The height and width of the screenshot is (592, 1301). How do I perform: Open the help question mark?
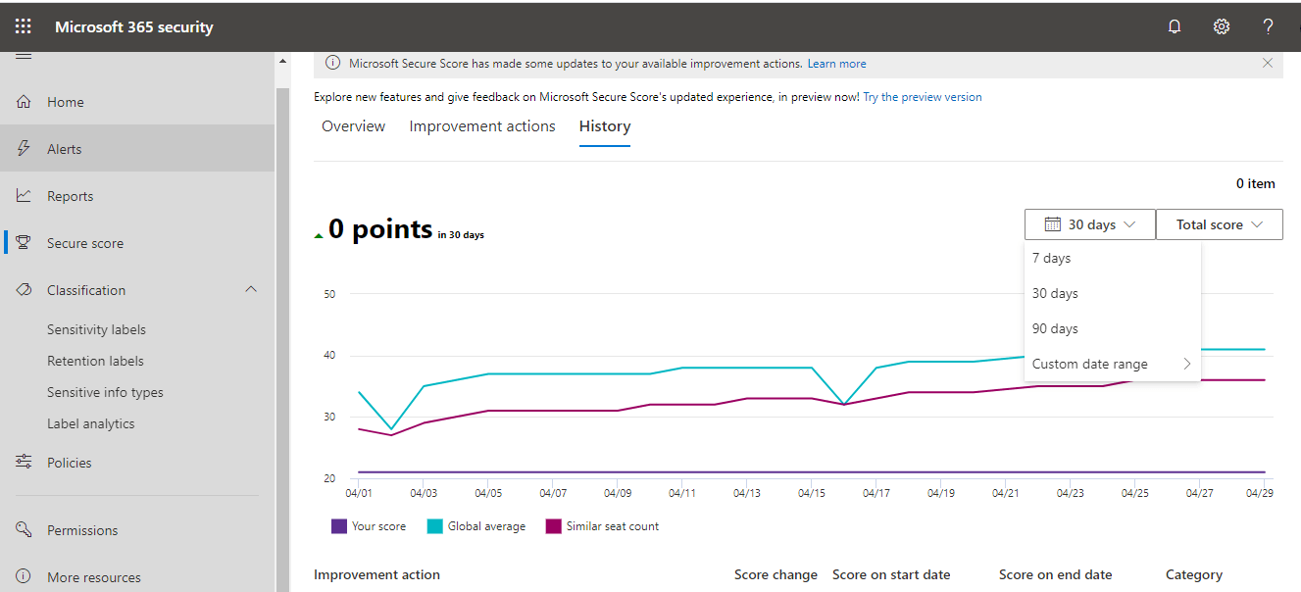pyautogui.click(x=1268, y=26)
